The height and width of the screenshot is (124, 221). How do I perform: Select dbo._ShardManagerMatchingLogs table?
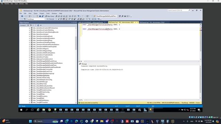click(x=44, y=73)
